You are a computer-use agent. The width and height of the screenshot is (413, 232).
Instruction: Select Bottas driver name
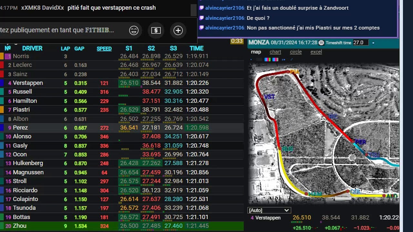[x=21, y=217]
